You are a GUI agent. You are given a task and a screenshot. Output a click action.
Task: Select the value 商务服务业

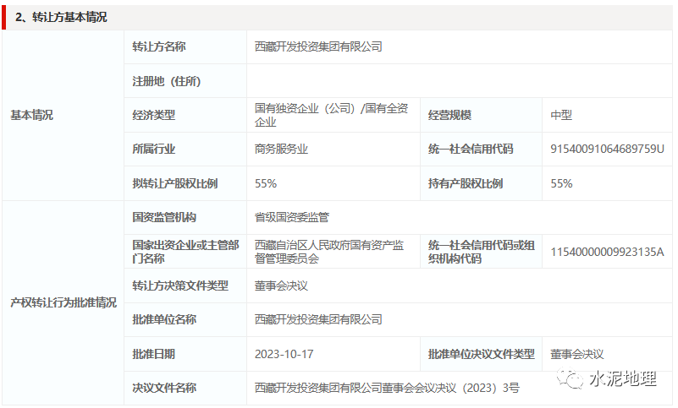pos(281,150)
